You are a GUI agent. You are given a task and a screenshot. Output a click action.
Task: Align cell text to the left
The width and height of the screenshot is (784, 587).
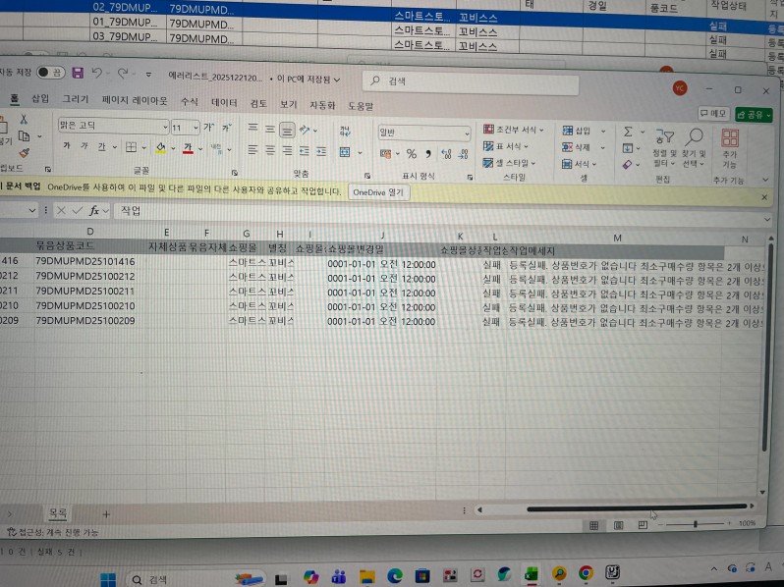253,150
